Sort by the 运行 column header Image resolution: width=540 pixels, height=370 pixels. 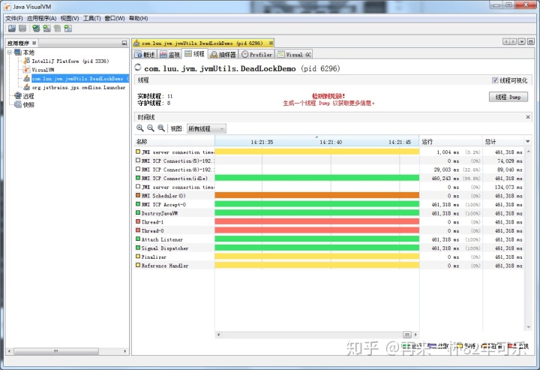451,142
